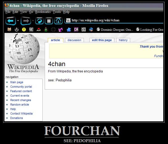
Task: Open Recent changes link
Action: (21, 100)
